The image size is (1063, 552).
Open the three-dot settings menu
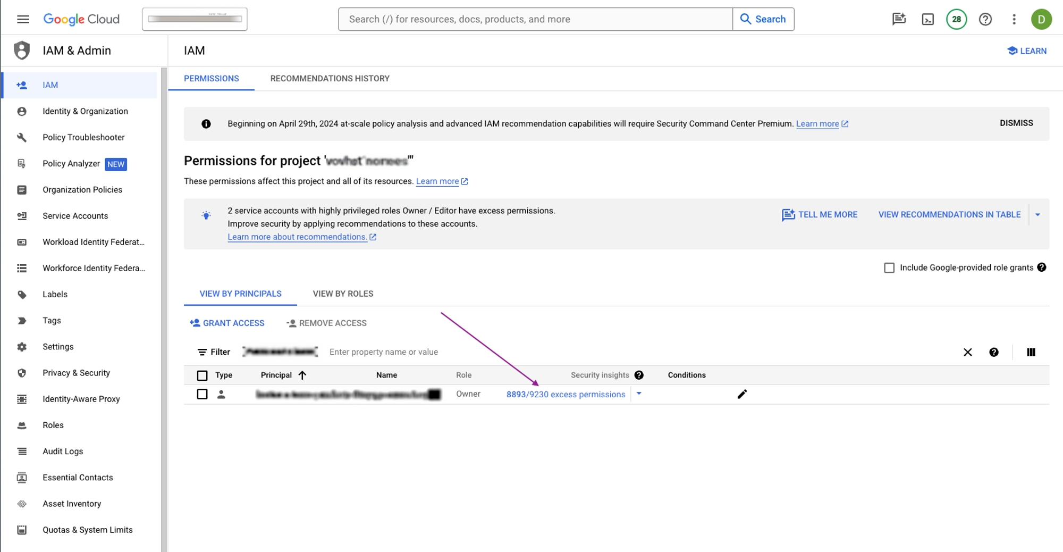[x=1014, y=19]
